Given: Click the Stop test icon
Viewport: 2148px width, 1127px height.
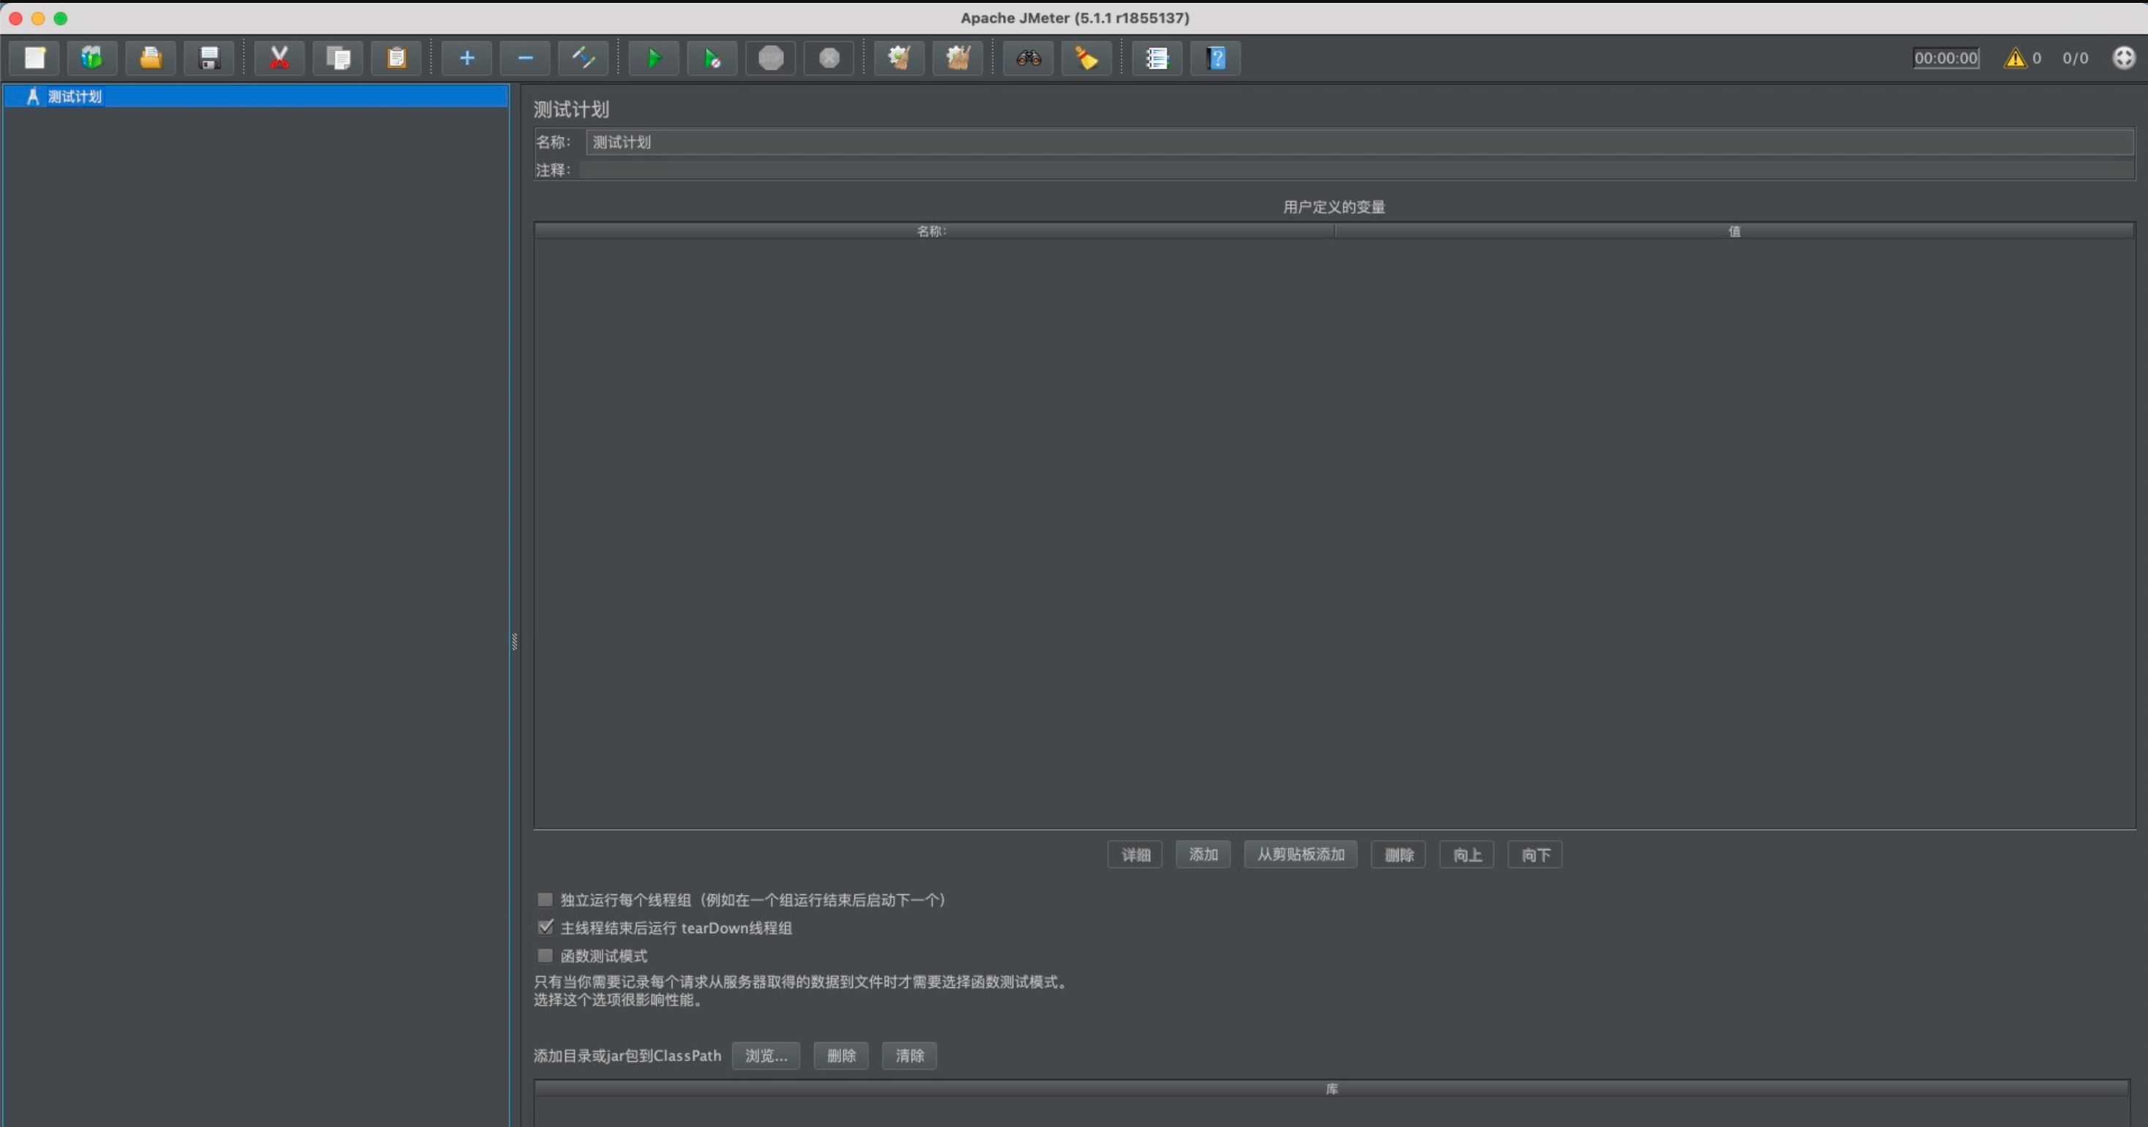Looking at the screenshot, I should coord(770,59).
